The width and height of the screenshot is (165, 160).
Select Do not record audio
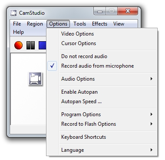(x=102, y=56)
